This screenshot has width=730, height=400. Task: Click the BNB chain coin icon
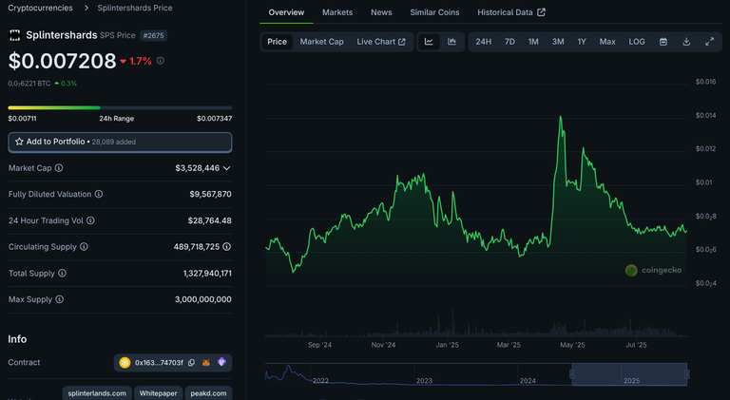pos(125,362)
